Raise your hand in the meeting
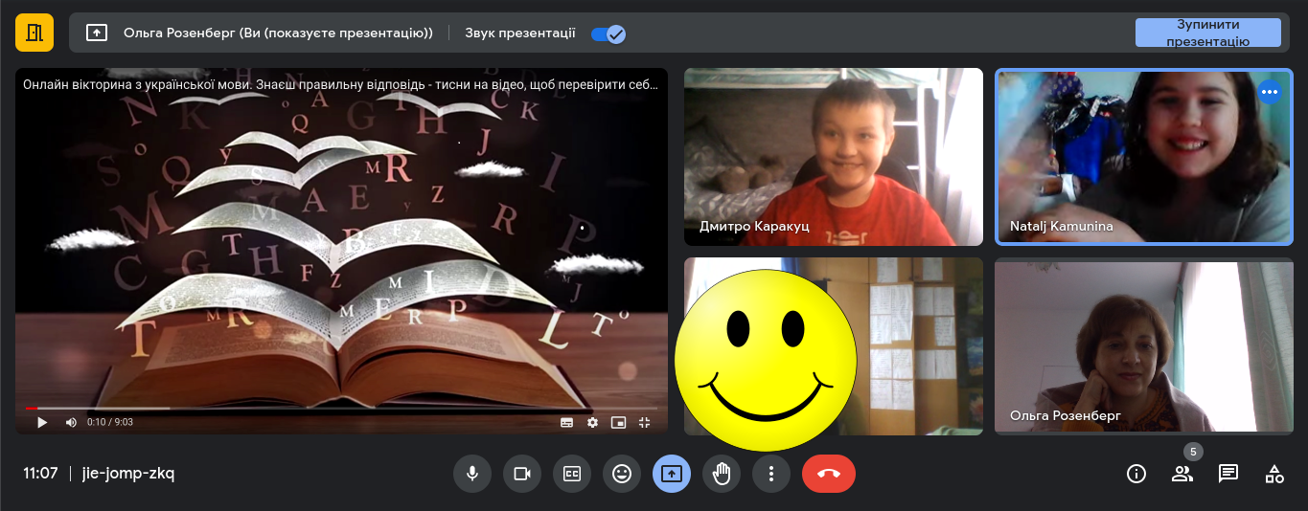 722,474
